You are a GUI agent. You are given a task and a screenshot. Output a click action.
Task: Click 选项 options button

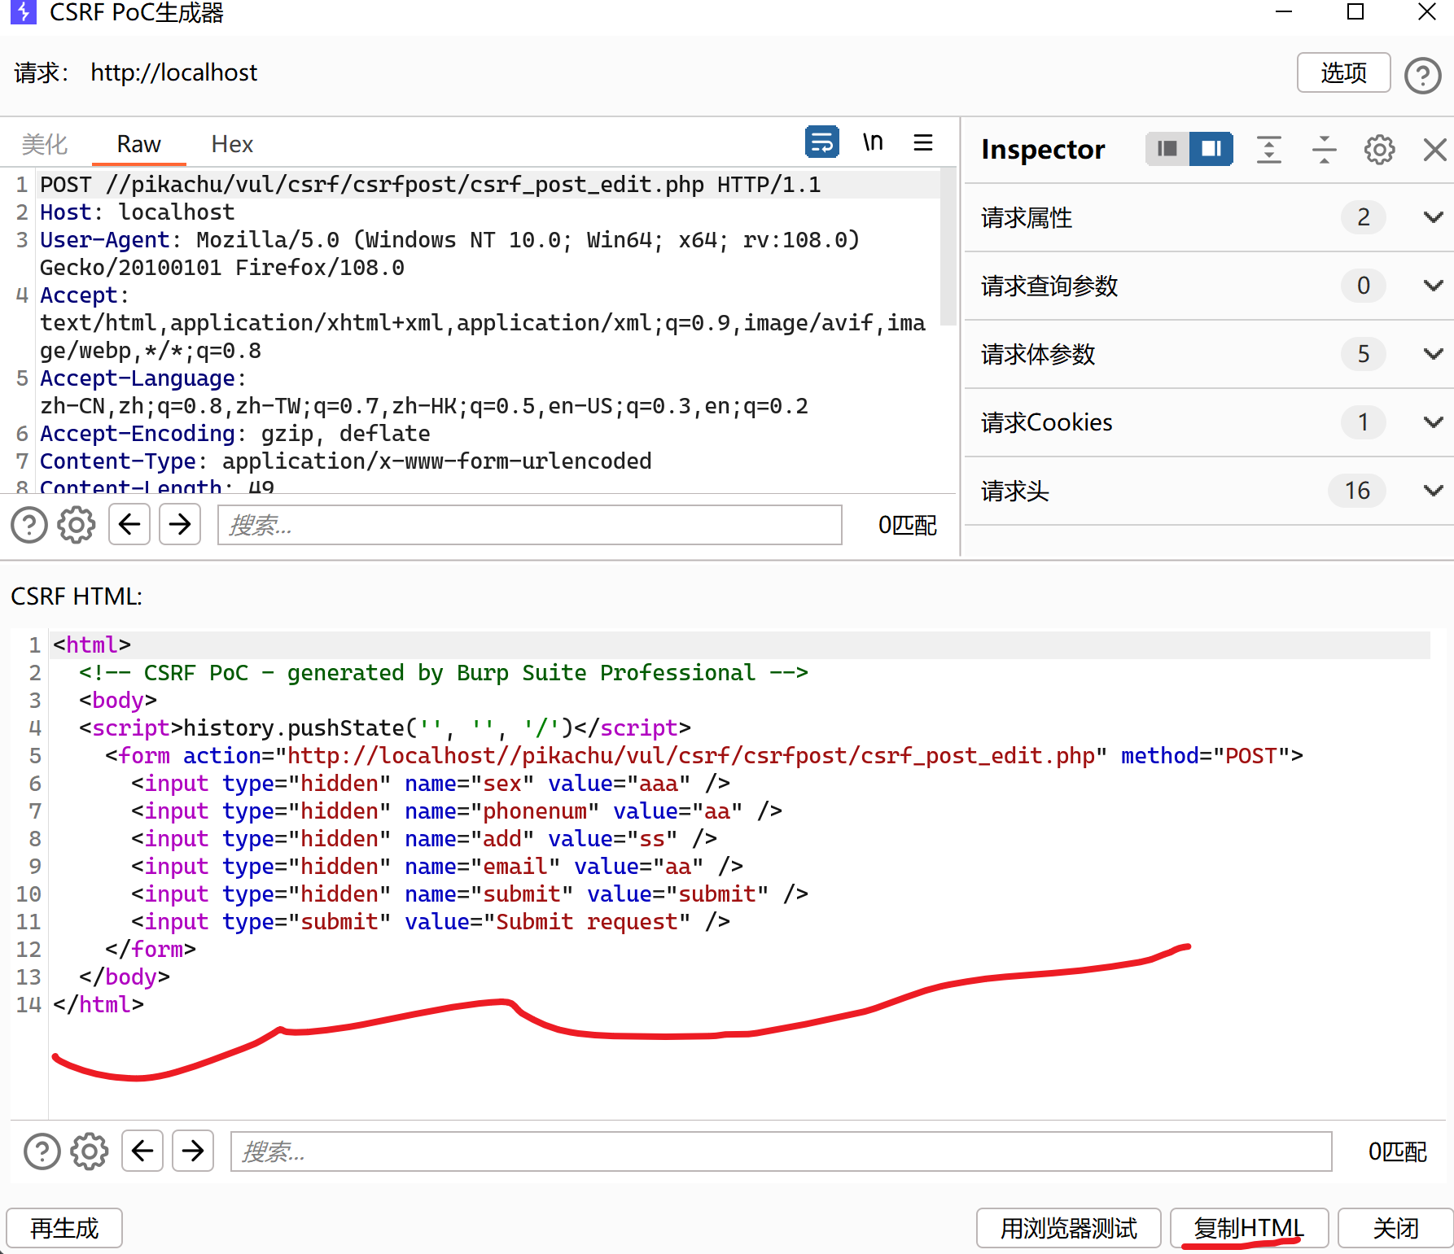click(1343, 73)
